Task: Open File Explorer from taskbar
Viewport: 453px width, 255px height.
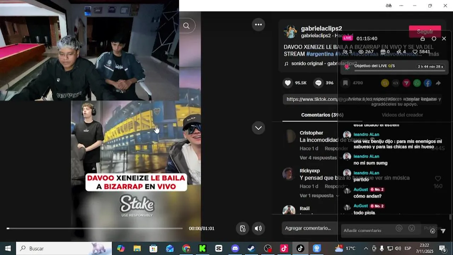Action: pyautogui.click(x=137, y=249)
